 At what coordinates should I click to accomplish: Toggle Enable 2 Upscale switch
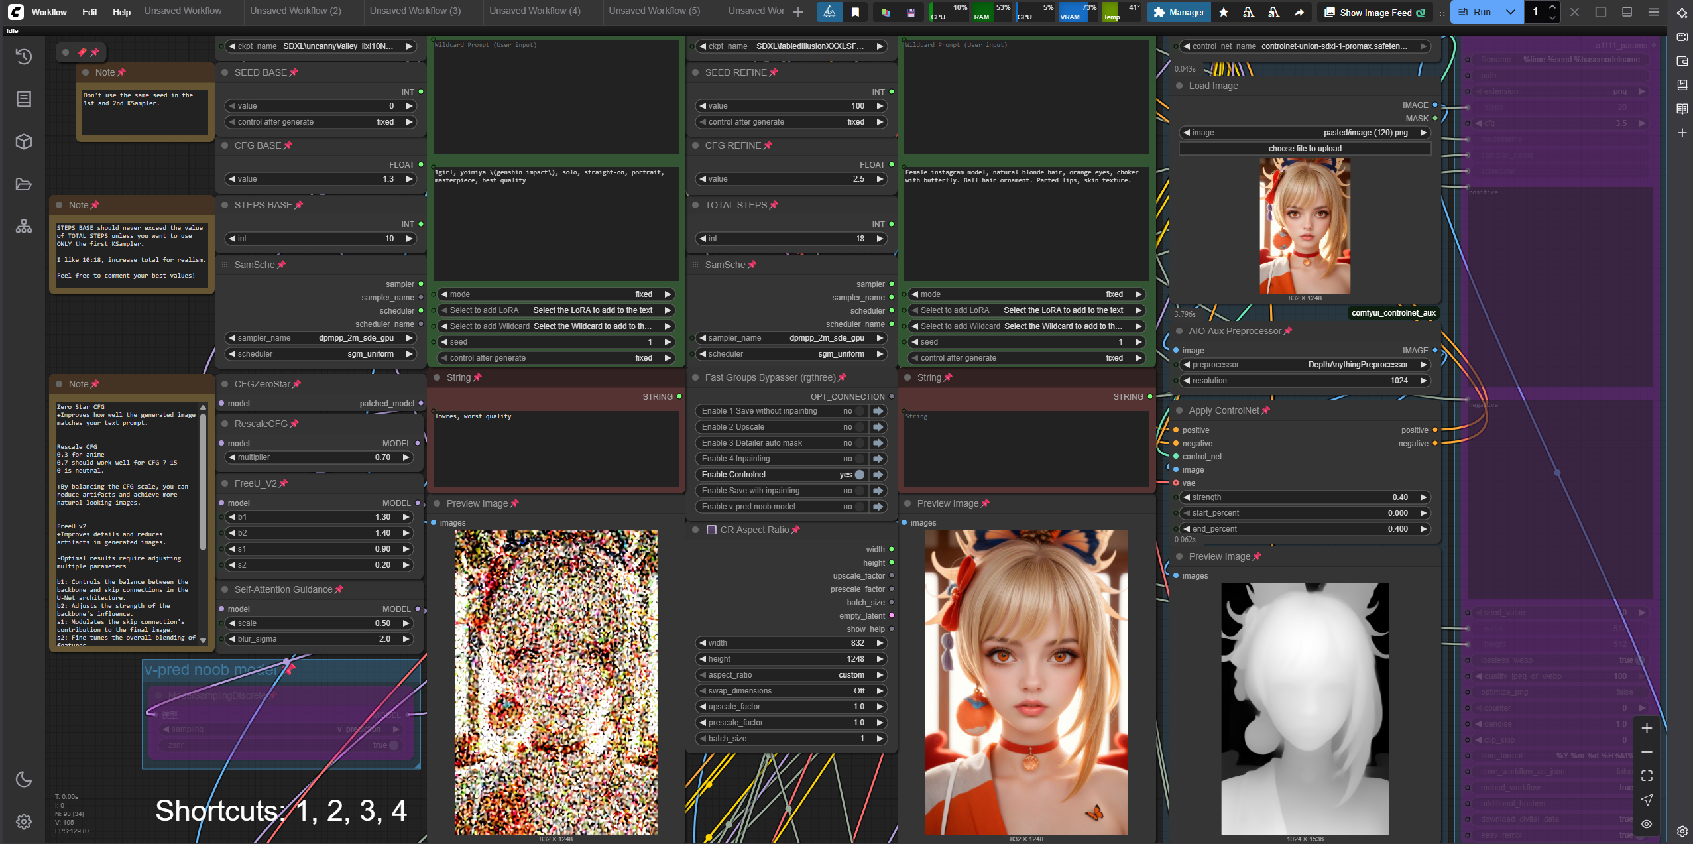(859, 427)
